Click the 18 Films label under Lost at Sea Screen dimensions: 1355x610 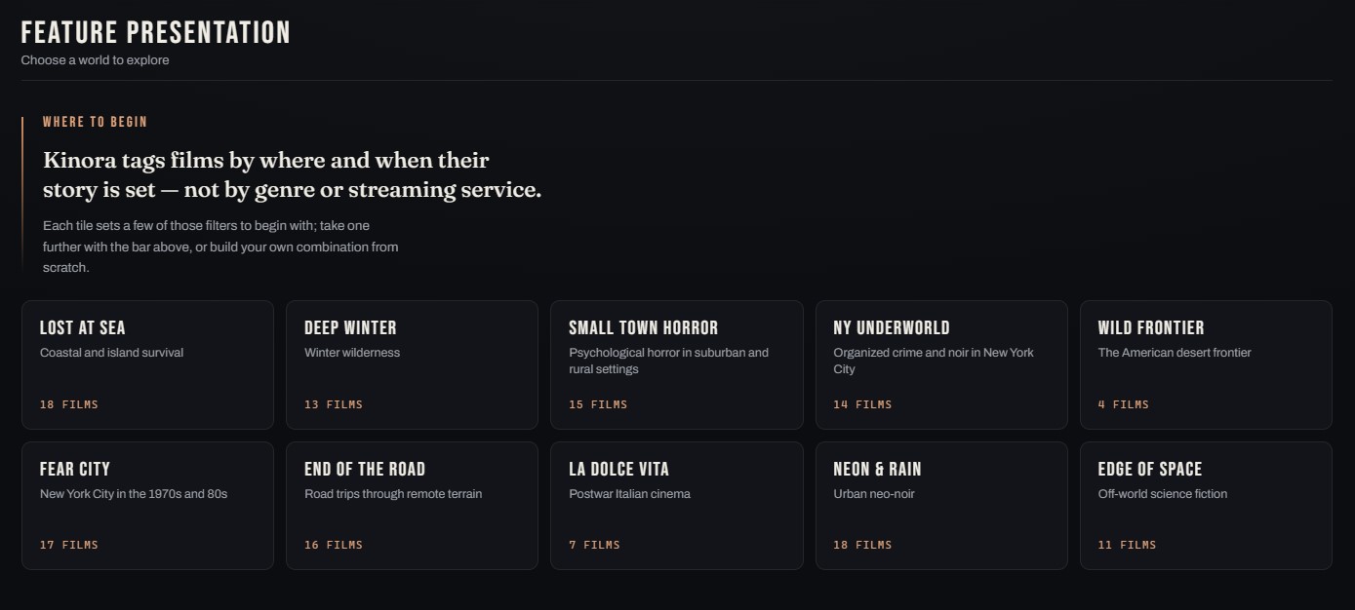pos(69,404)
